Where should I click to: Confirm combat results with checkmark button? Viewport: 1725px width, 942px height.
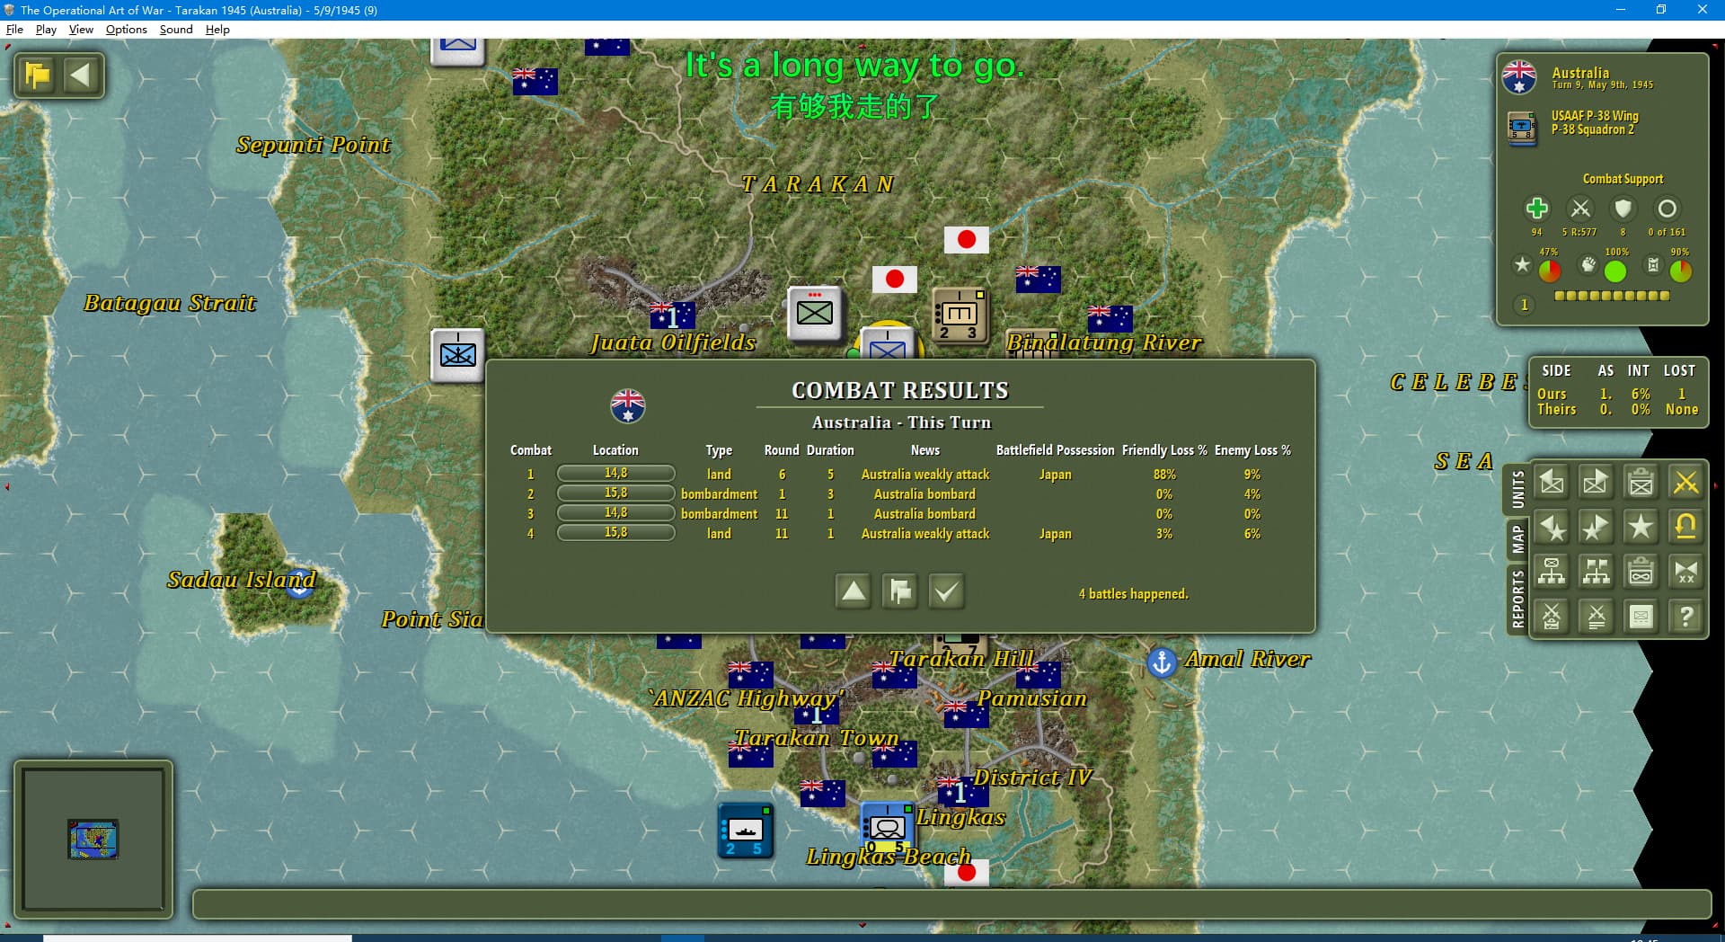coord(946,591)
